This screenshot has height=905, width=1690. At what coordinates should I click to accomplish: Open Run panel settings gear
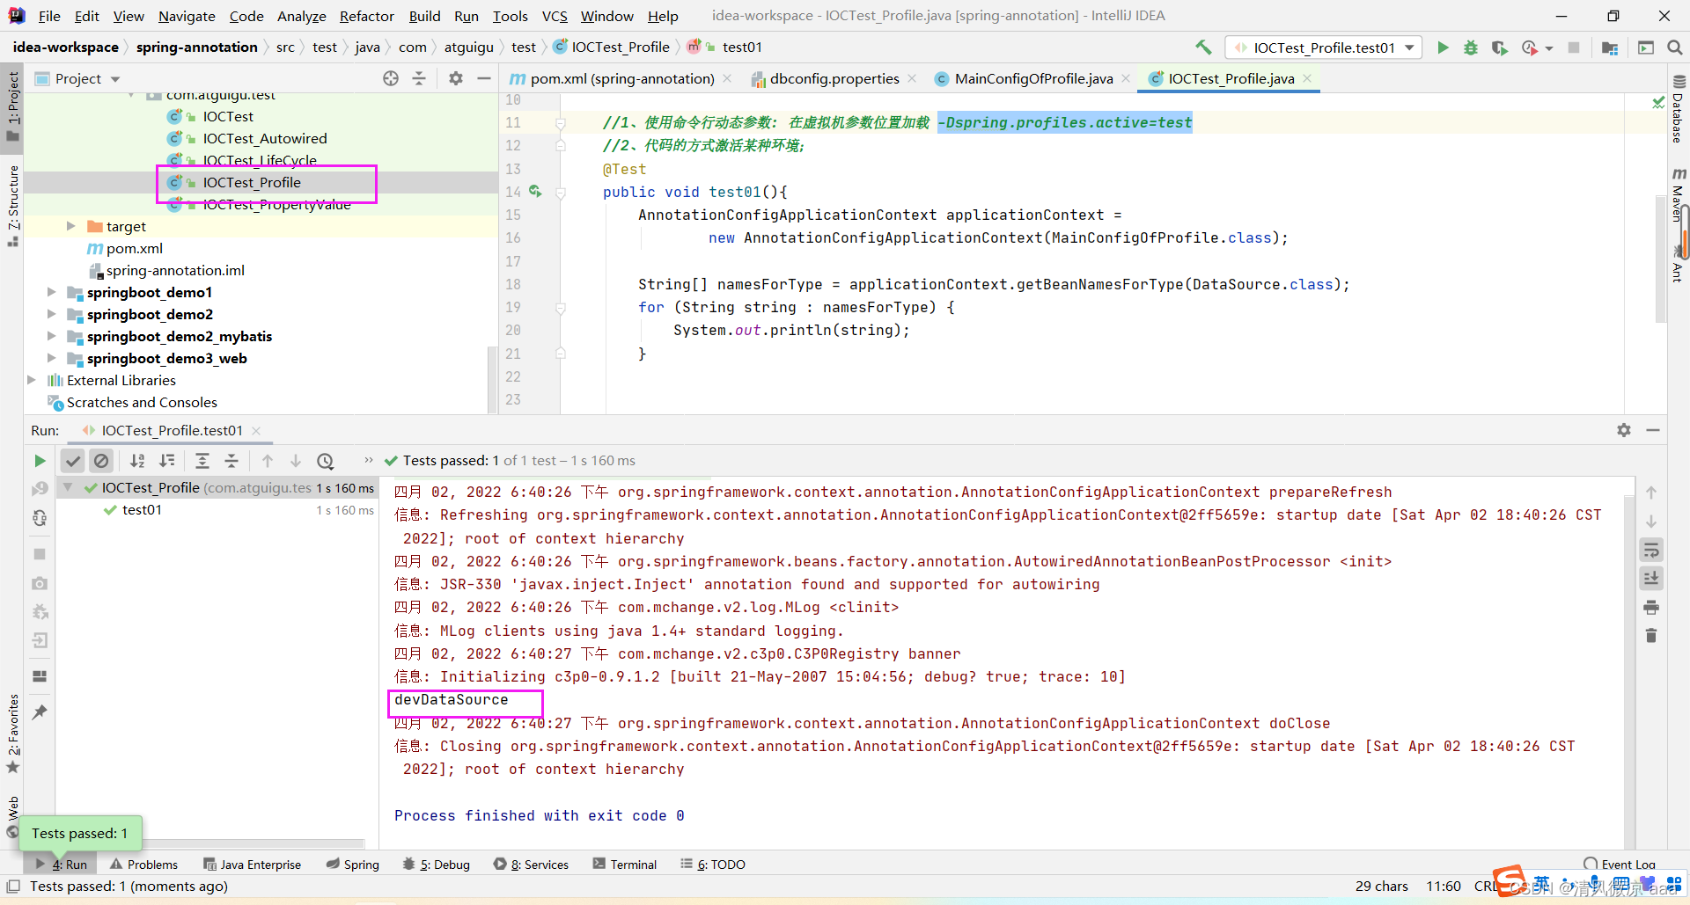pos(1624,430)
